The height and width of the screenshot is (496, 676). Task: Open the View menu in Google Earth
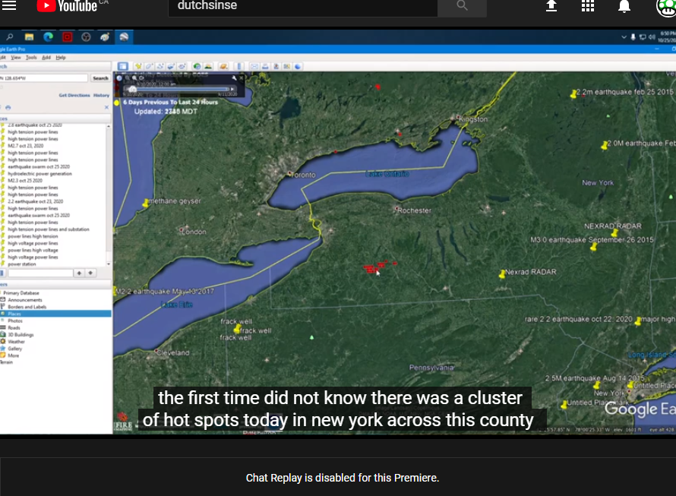[15, 58]
